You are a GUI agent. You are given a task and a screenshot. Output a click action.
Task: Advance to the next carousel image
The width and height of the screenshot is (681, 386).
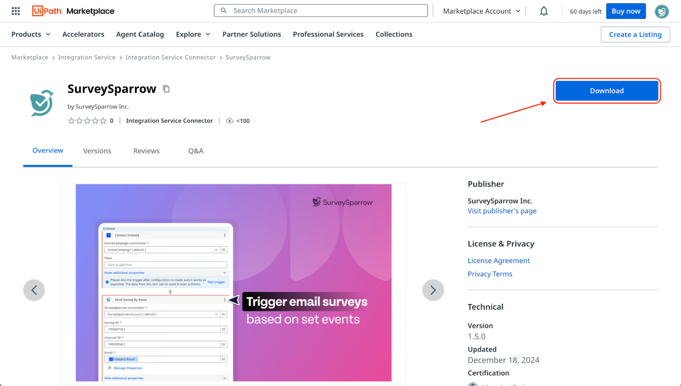433,290
